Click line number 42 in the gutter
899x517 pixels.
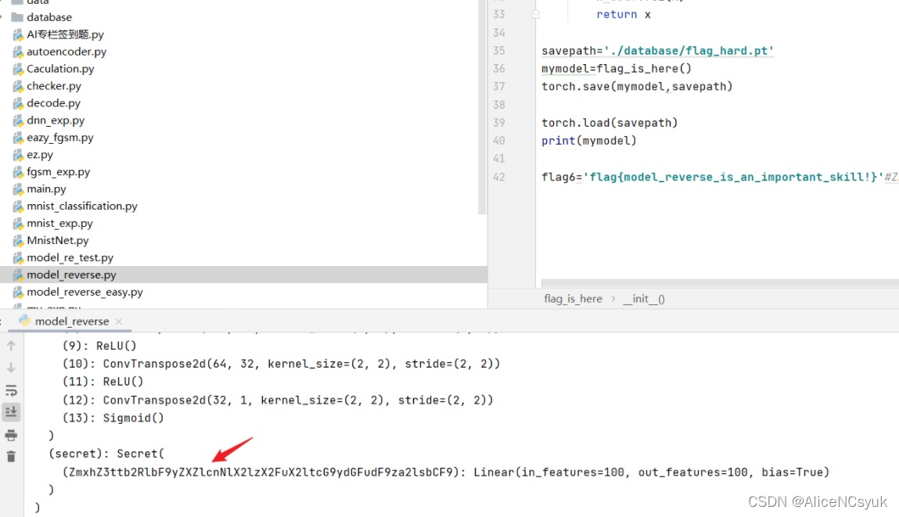[x=499, y=177]
